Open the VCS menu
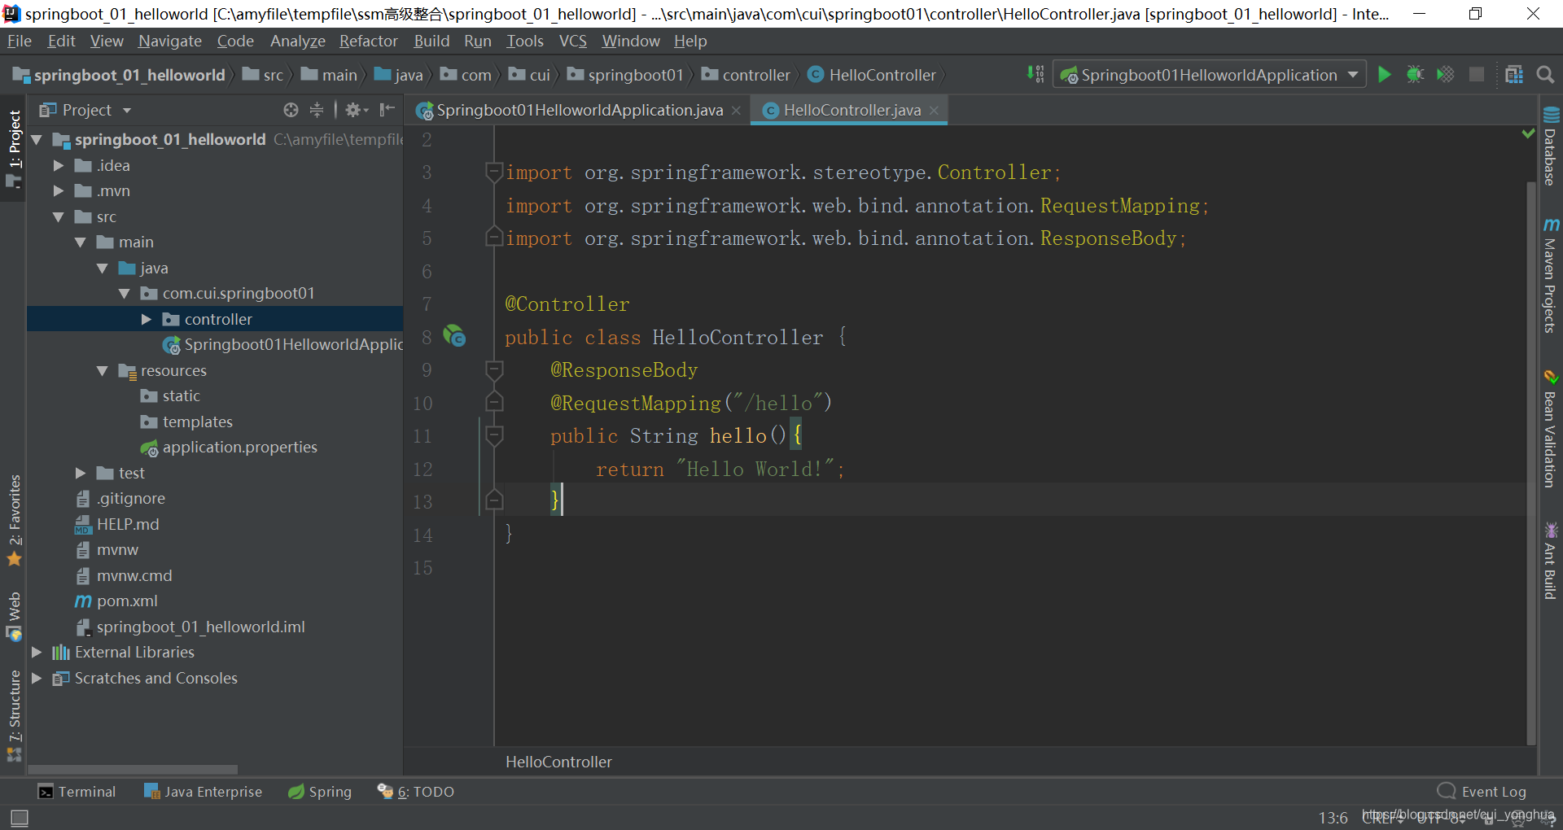 [573, 41]
